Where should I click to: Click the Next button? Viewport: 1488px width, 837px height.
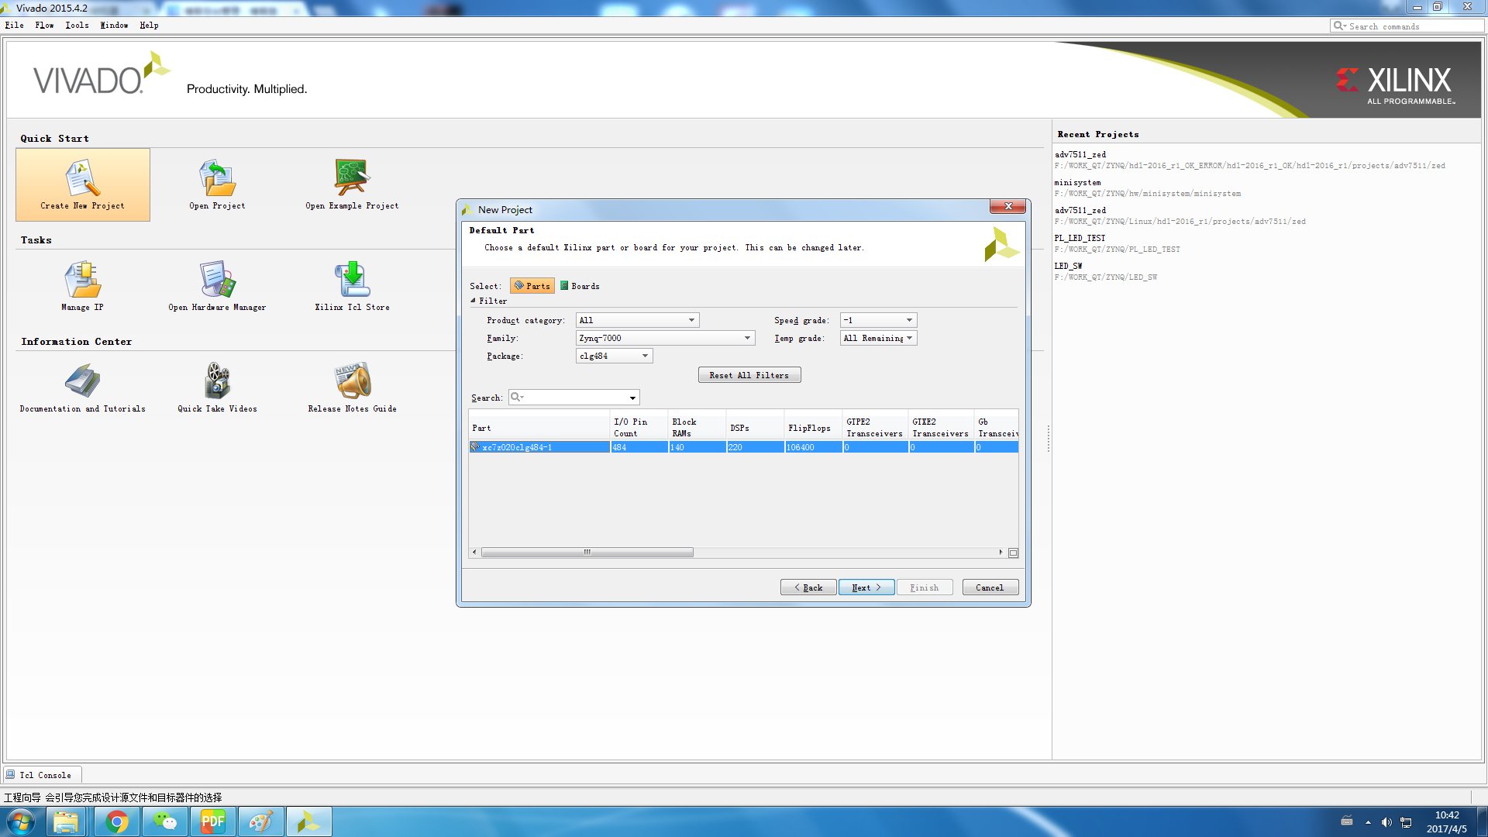[x=866, y=587]
